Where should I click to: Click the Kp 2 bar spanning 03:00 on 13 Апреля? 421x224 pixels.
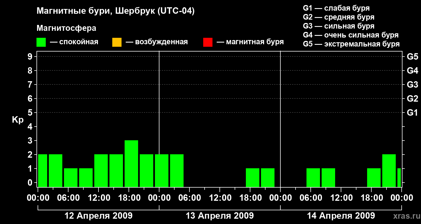177,171
